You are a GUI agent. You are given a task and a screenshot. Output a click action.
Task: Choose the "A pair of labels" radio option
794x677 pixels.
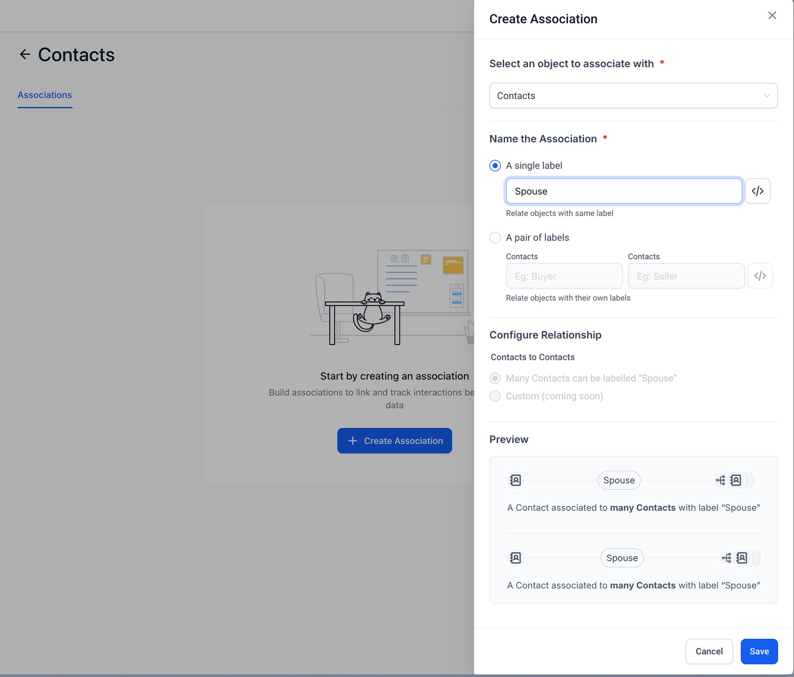pyautogui.click(x=495, y=238)
